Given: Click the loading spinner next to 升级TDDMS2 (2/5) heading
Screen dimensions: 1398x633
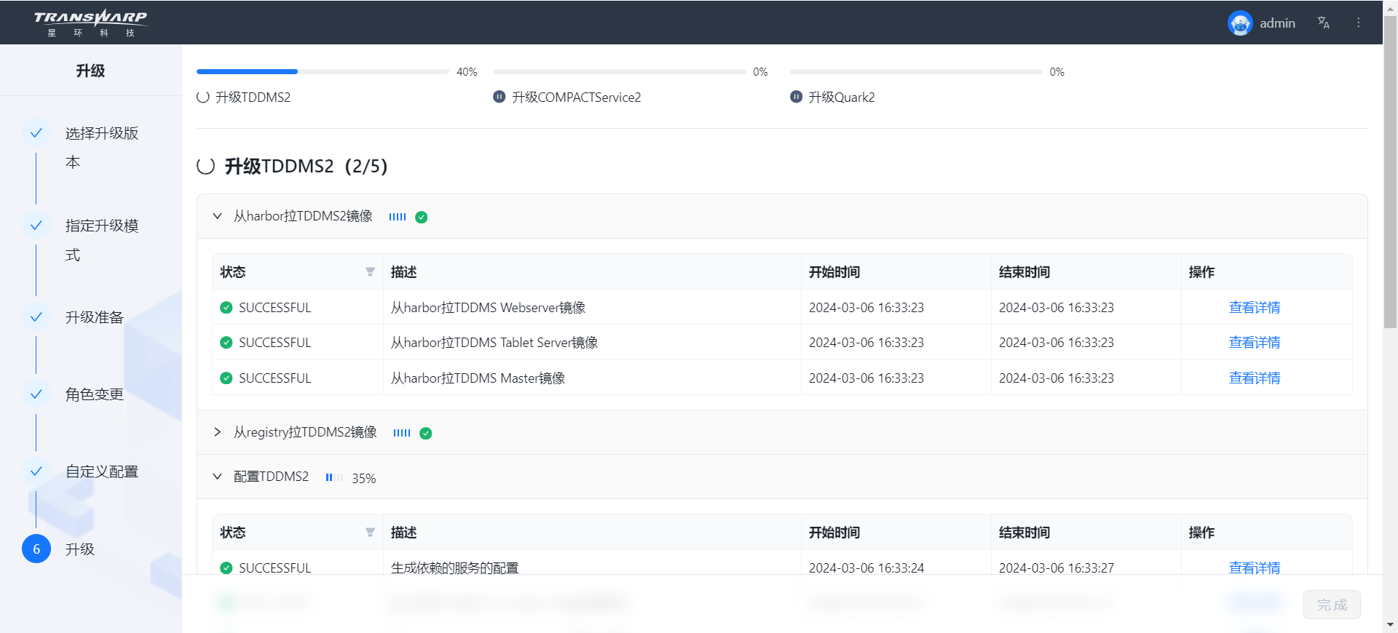Looking at the screenshot, I should pos(205,166).
